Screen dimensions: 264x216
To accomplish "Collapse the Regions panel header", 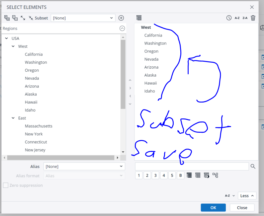I will (x=122, y=29).
